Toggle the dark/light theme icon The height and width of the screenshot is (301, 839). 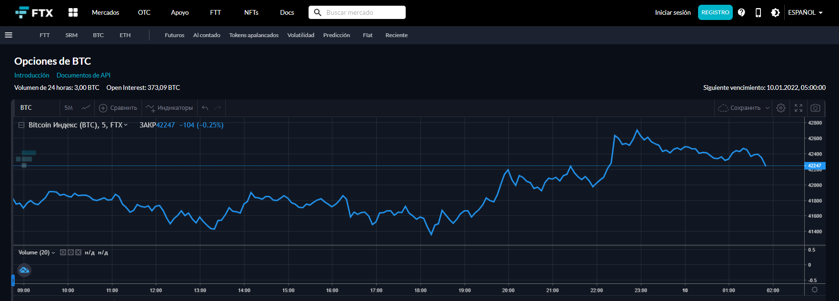(x=775, y=12)
